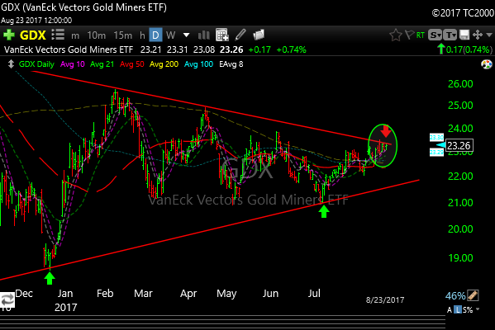Select the 'A' arithmetic scale option

(x=450, y=310)
